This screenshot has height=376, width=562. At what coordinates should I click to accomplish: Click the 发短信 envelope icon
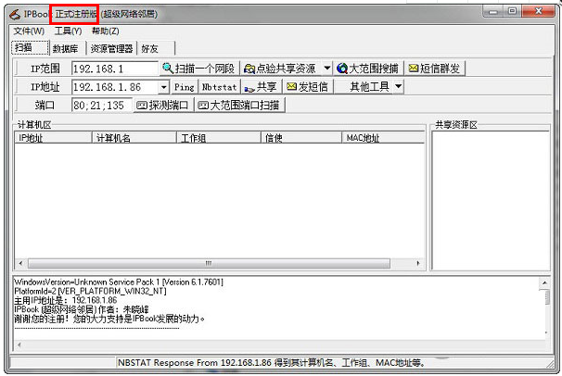[292, 86]
